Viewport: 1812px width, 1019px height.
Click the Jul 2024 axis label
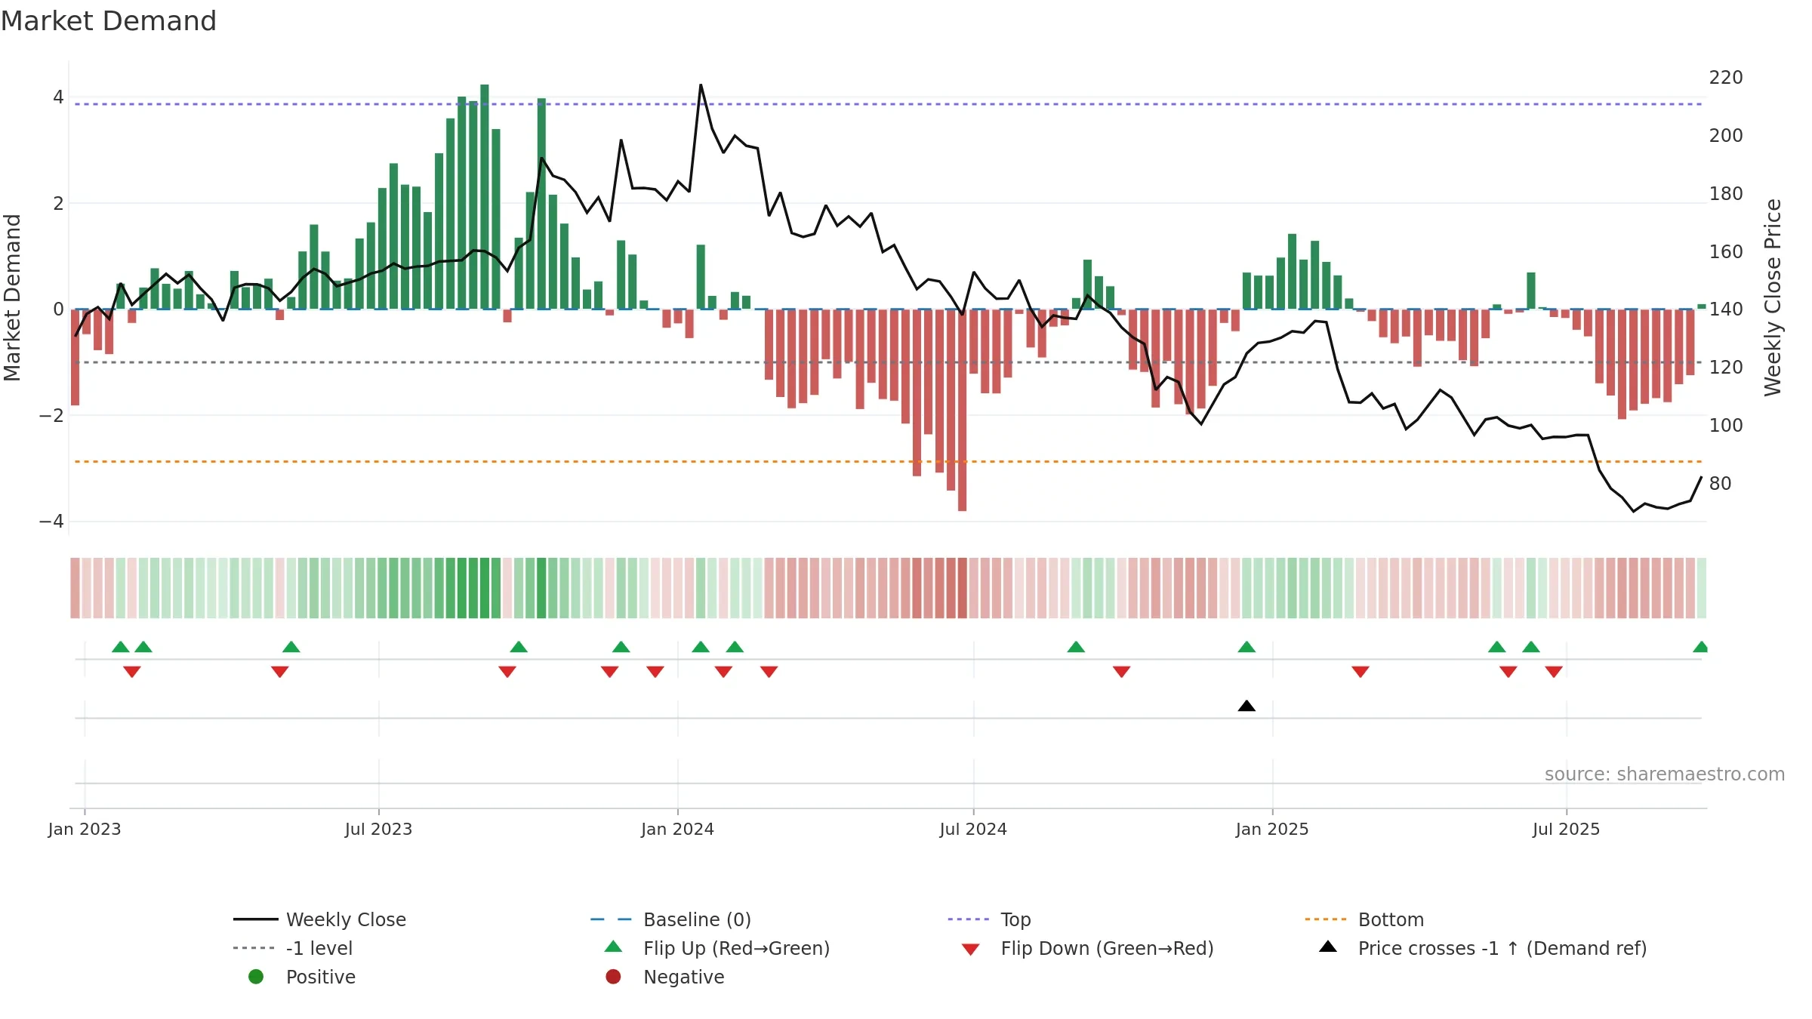pos(973,829)
